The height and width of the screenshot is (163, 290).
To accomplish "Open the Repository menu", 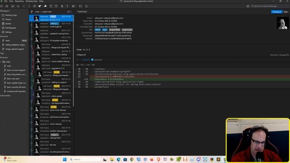I will point(19,1).
